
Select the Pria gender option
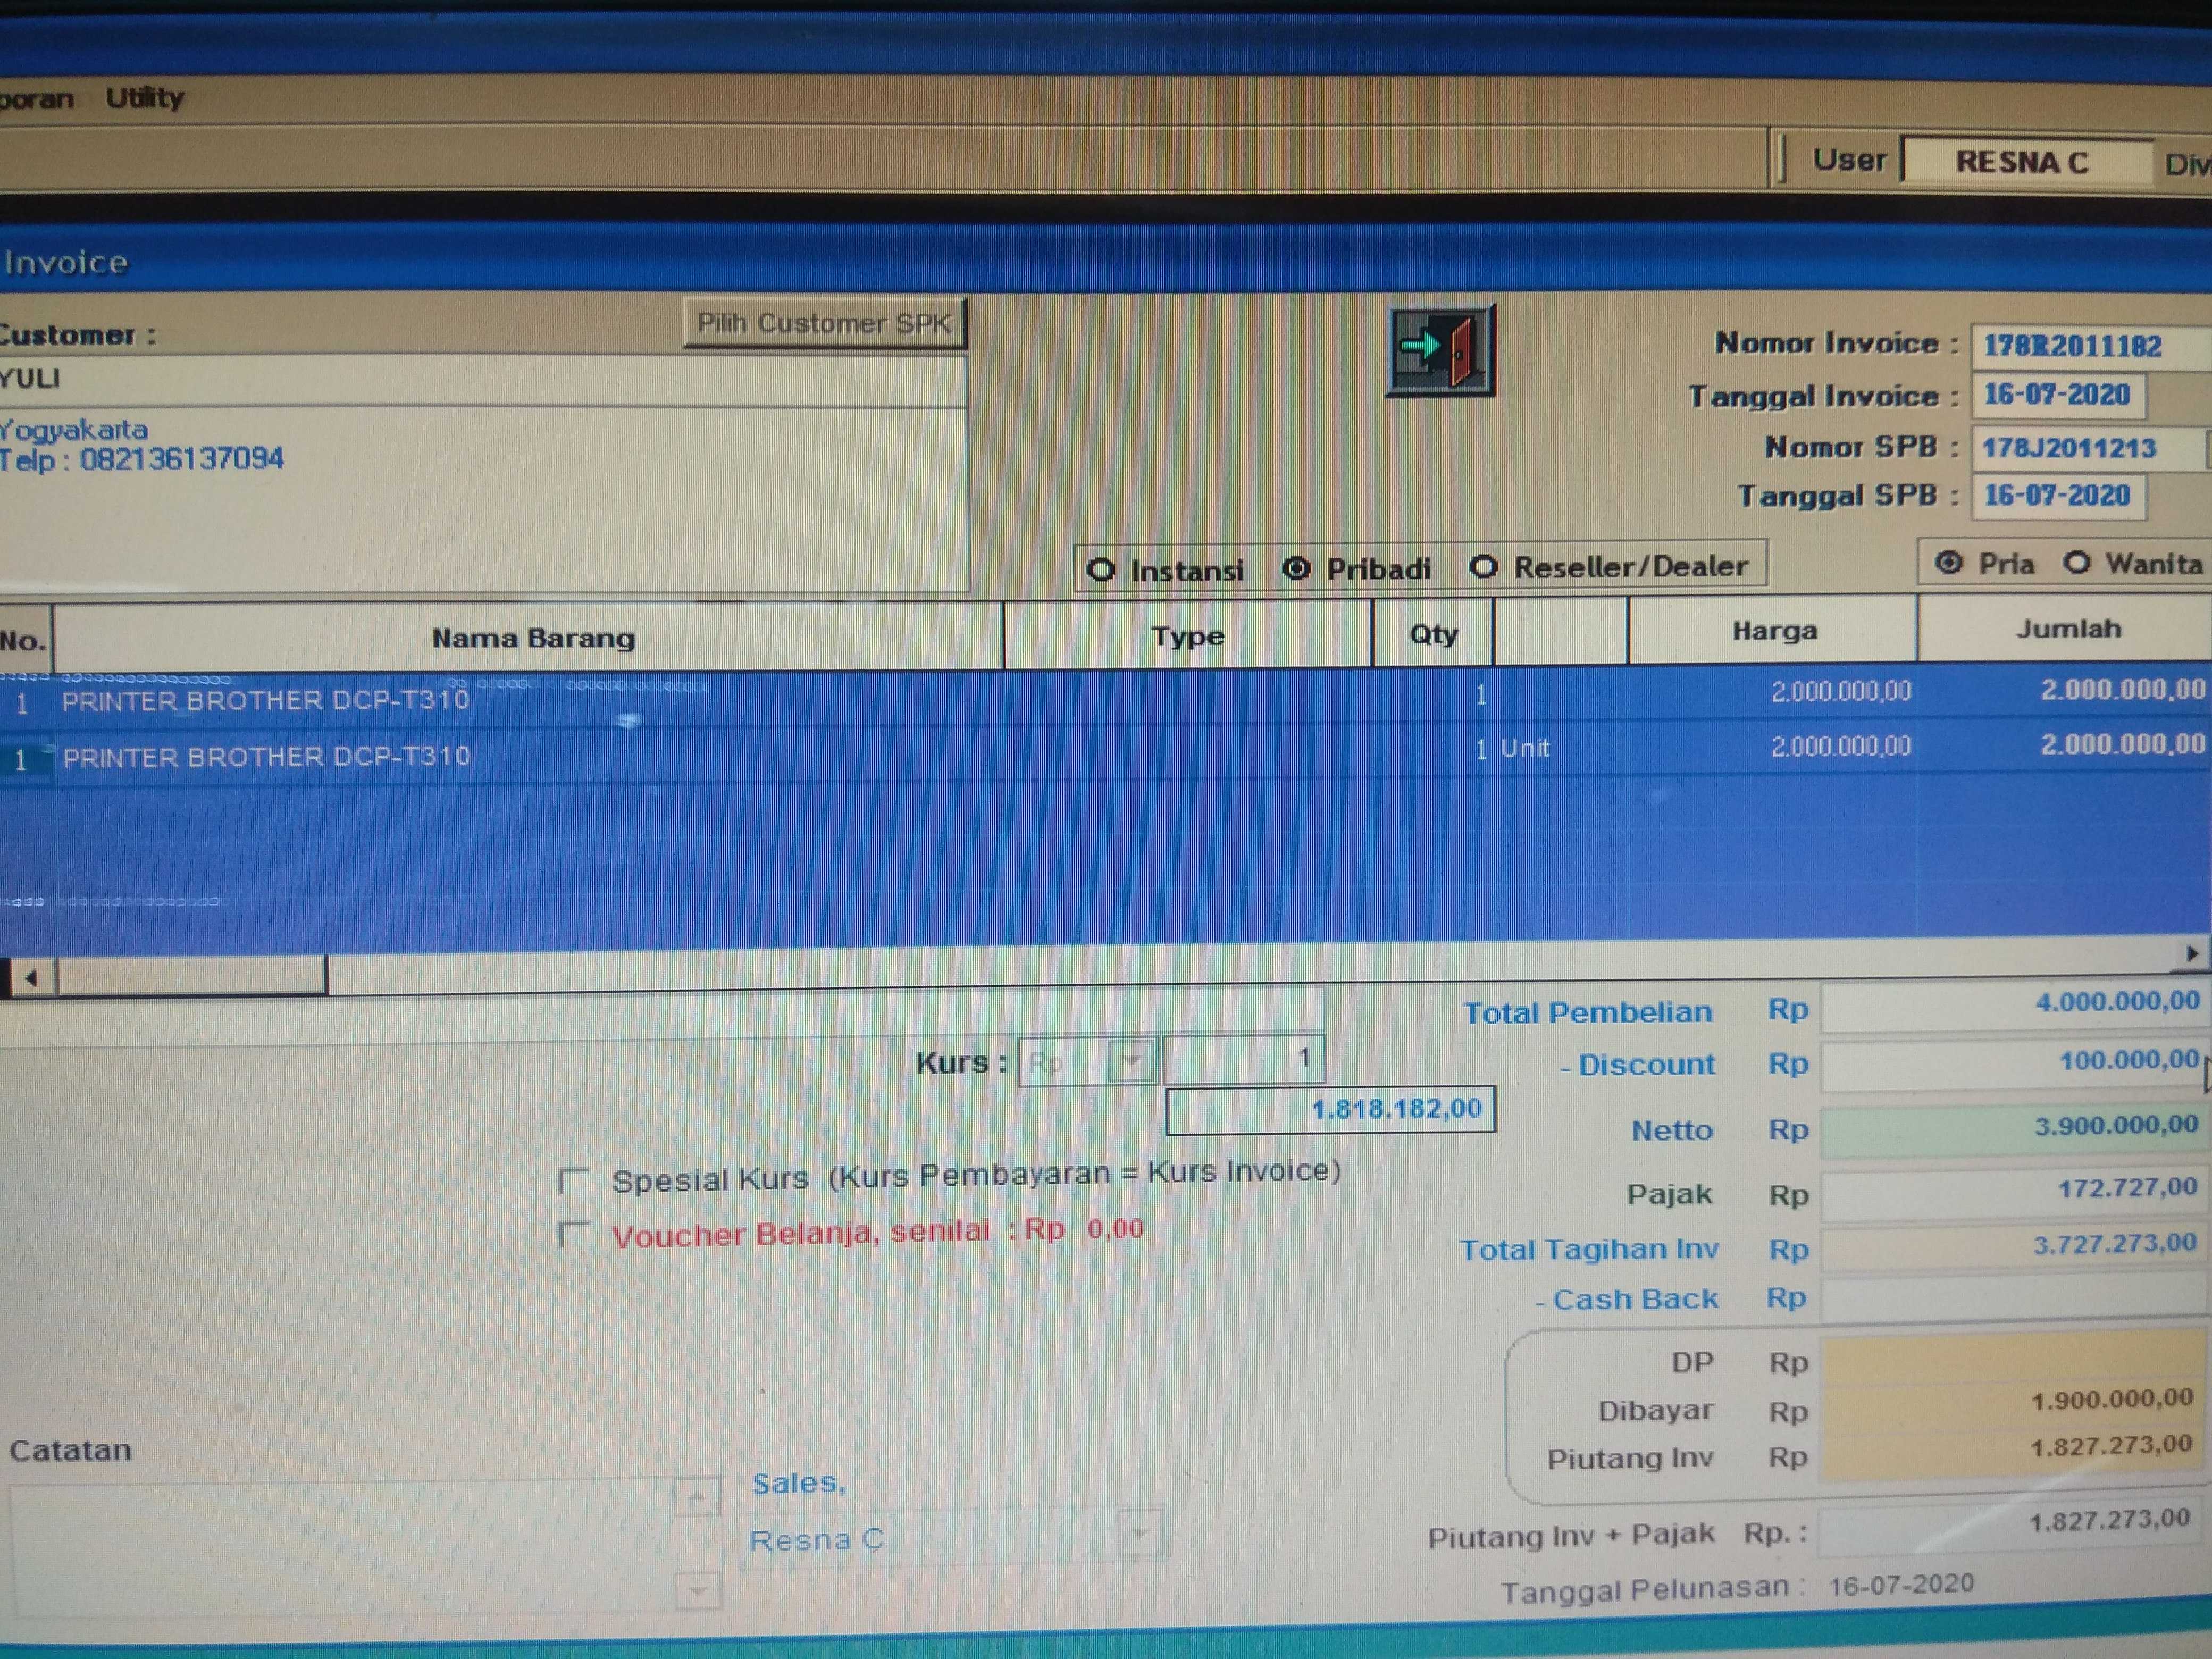1948,562
